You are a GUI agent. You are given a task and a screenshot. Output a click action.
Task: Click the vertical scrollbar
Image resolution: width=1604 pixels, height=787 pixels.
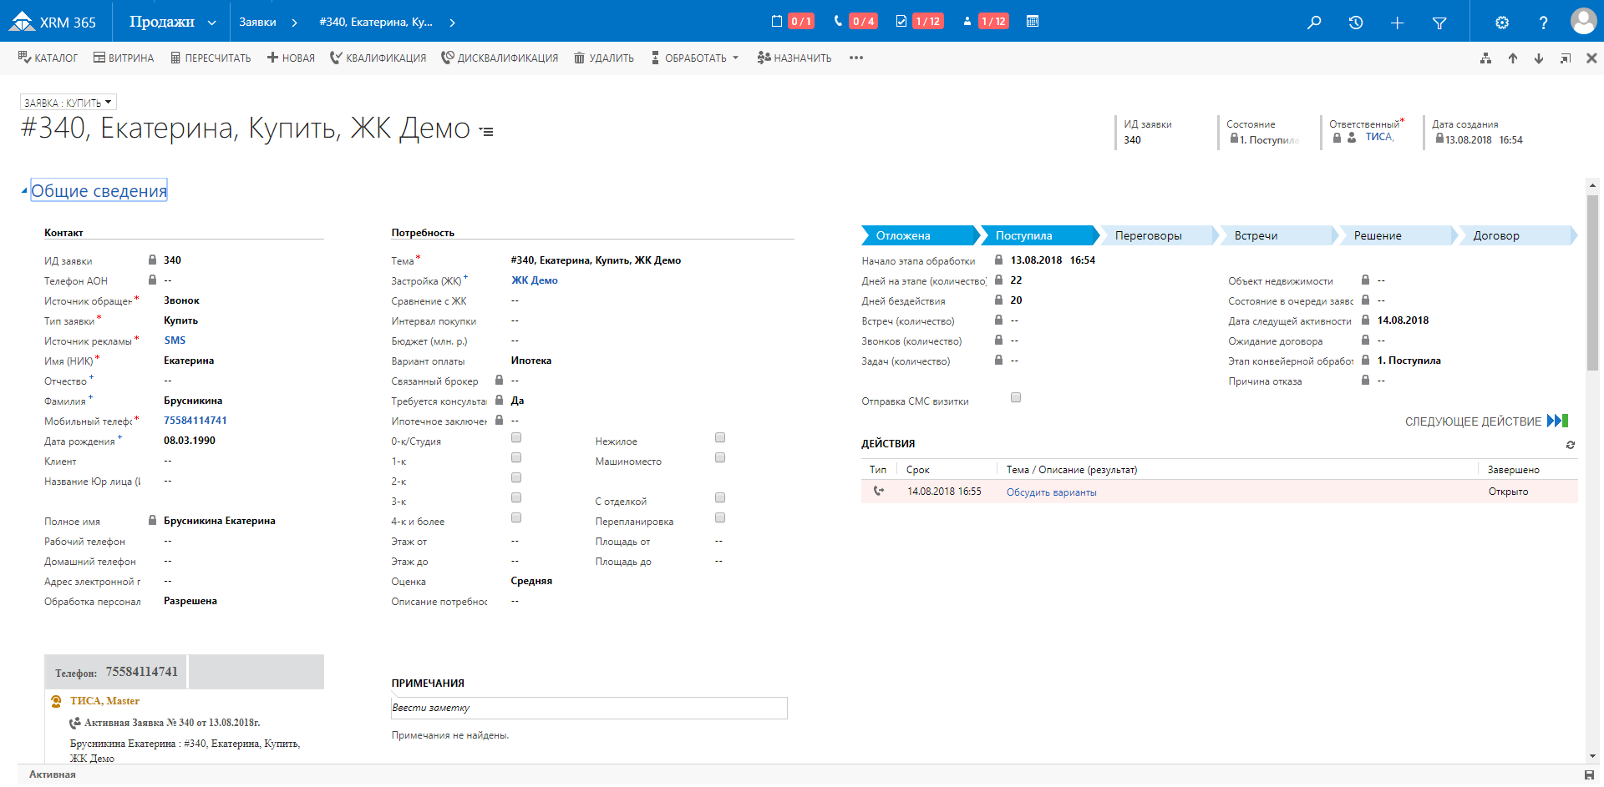1592,284
